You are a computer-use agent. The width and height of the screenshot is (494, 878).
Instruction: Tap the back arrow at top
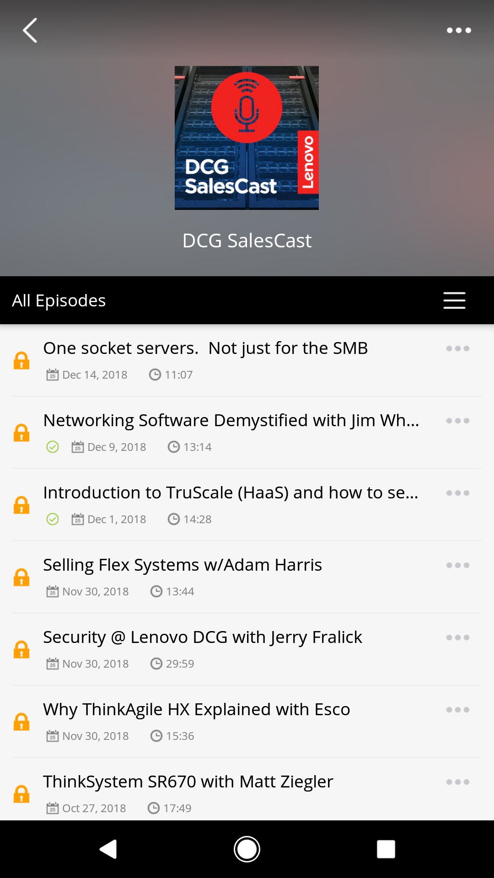click(x=30, y=31)
